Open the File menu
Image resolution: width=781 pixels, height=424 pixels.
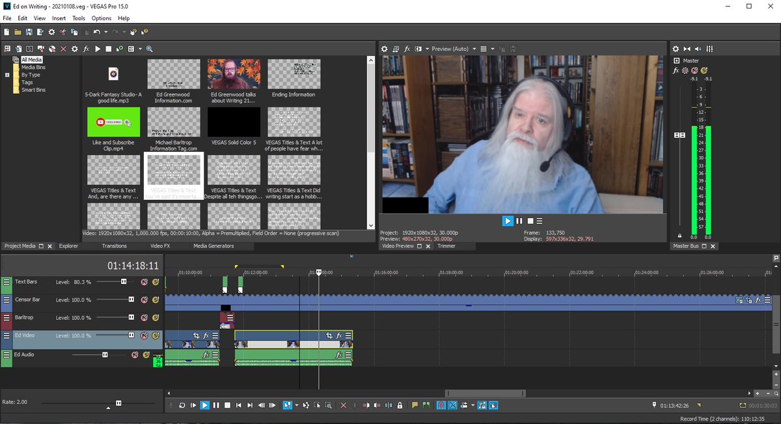pos(7,18)
